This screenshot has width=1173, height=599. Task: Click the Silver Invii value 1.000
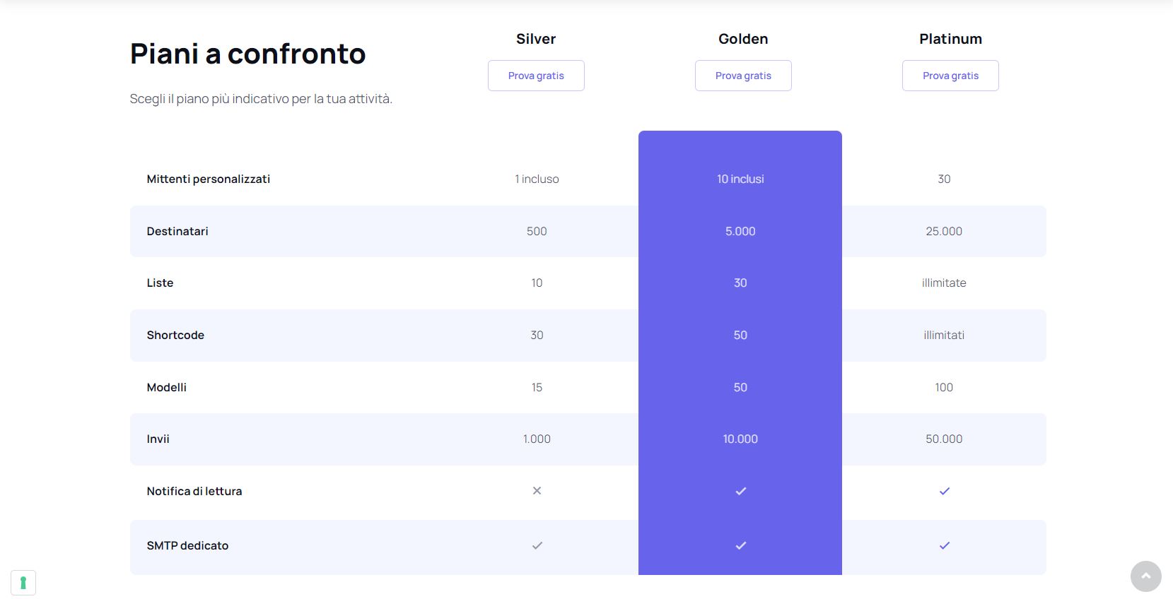537,439
